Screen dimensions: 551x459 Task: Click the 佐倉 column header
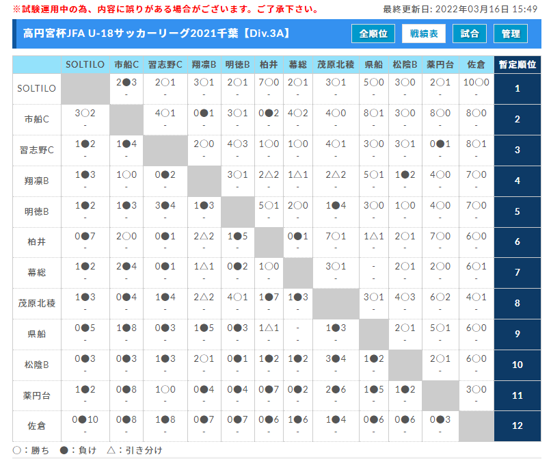[x=476, y=65]
